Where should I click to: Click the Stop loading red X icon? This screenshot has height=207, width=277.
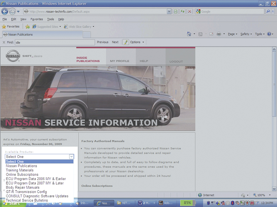[189, 12]
